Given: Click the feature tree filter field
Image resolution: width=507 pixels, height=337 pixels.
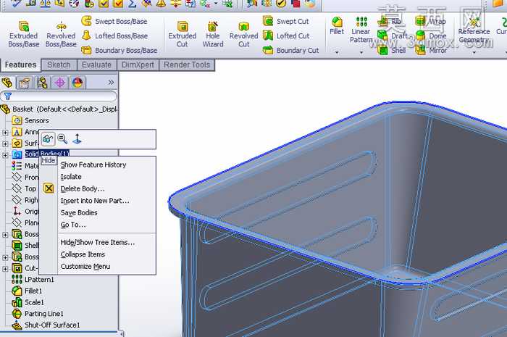Looking at the screenshot, I should click(59, 96).
